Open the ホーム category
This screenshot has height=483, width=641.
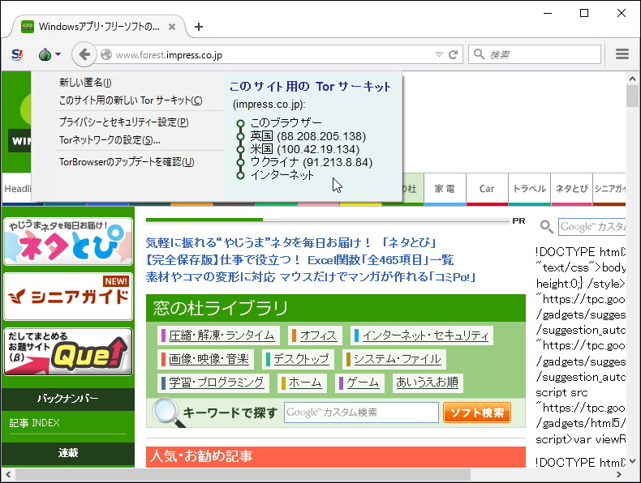pos(302,383)
